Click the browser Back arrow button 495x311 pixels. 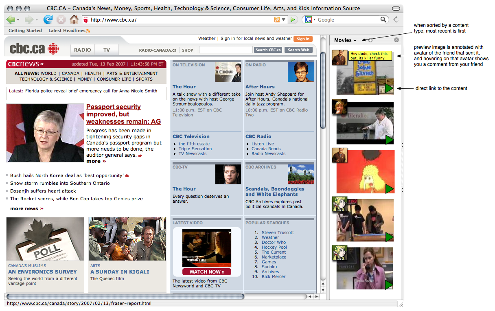11,20
